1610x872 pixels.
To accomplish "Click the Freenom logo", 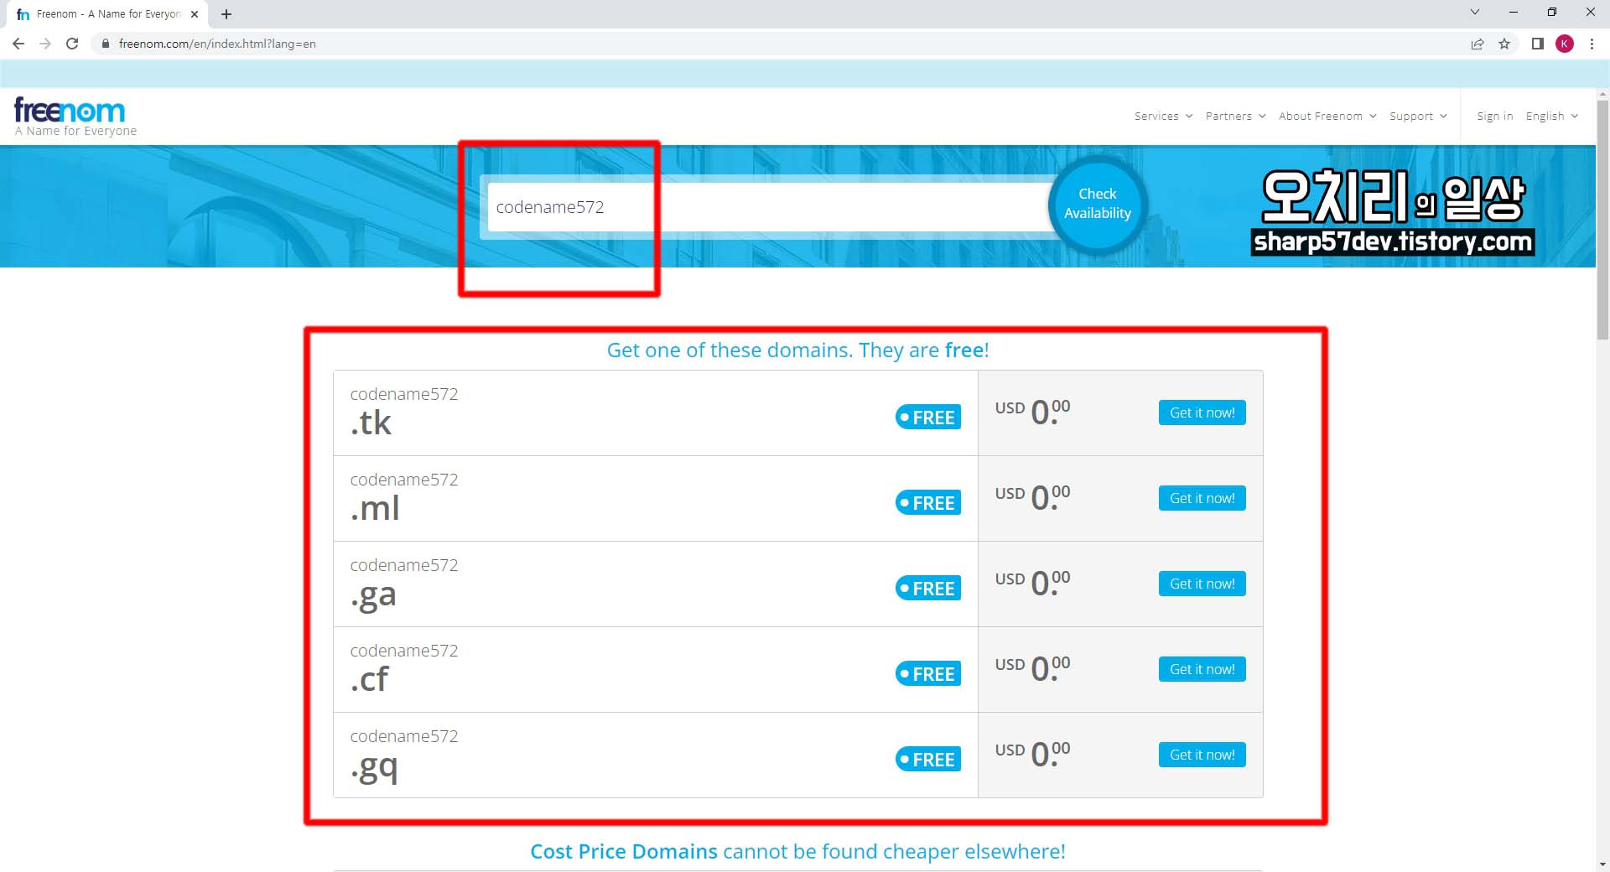I will 70,110.
